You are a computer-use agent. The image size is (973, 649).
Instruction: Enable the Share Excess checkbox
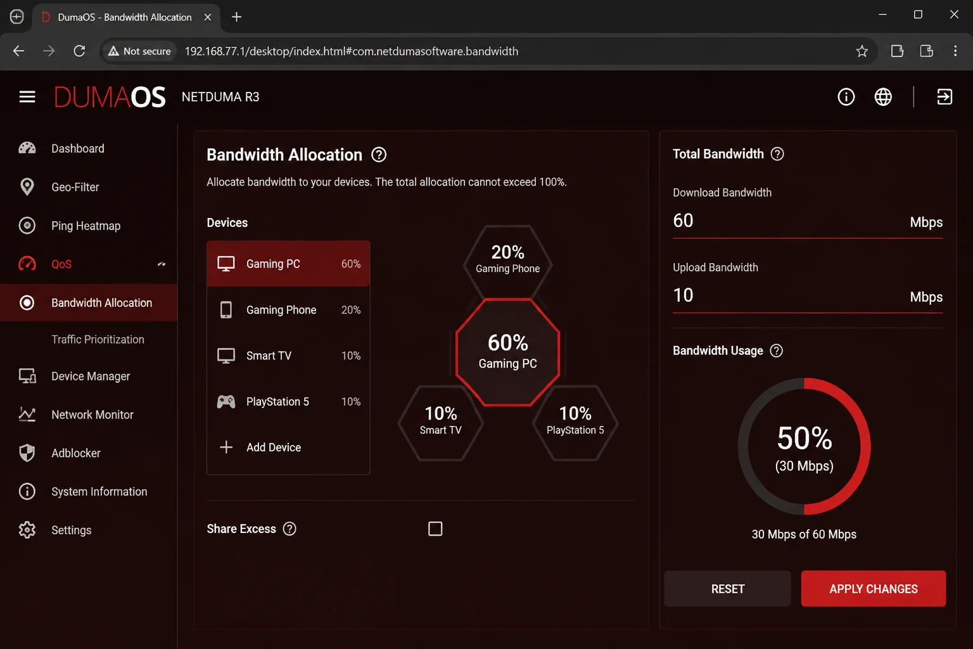(435, 529)
